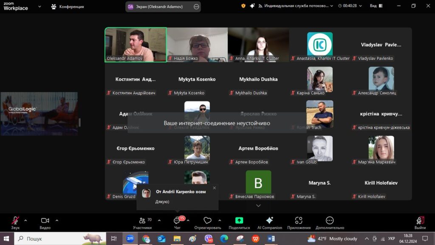The image size is (435, 245).
Task: Open AI Companion from the meeting toolbar
Action: (x=269, y=223)
